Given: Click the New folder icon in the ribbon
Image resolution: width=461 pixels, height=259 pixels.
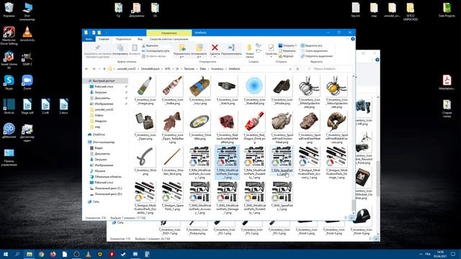Looking at the screenshot, I should [249, 48].
